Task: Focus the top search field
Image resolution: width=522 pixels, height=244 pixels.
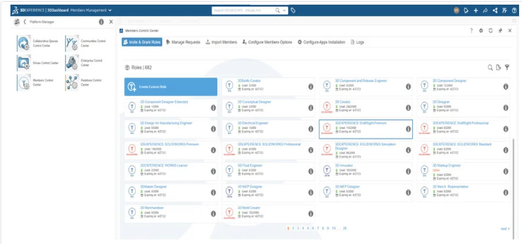Action: (x=243, y=10)
